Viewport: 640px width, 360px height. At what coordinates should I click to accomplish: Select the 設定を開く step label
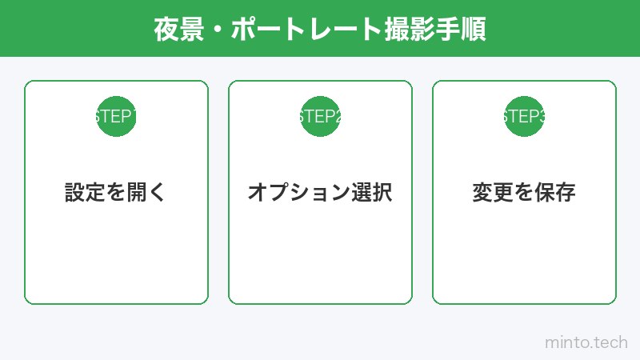(x=116, y=193)
